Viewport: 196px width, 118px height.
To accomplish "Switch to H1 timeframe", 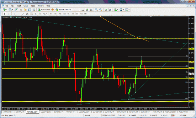I will (x=68, y=14).
